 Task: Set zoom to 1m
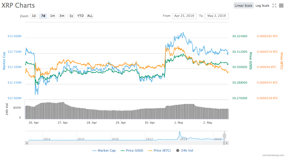(x=53, y=16)
